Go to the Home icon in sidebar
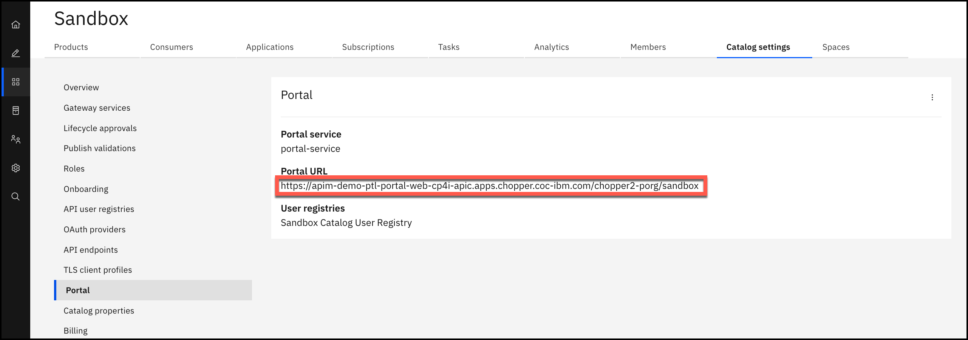 tap(15, 25)
